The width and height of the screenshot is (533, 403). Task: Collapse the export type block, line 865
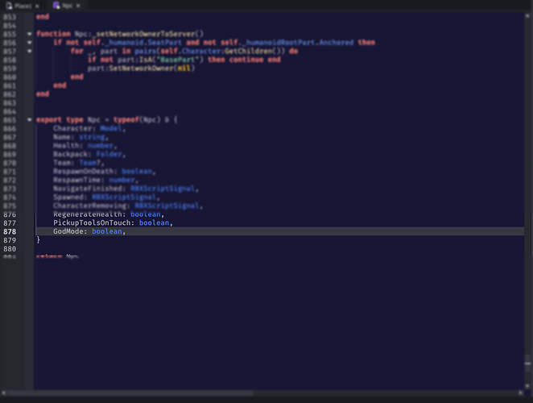point(30,120)
